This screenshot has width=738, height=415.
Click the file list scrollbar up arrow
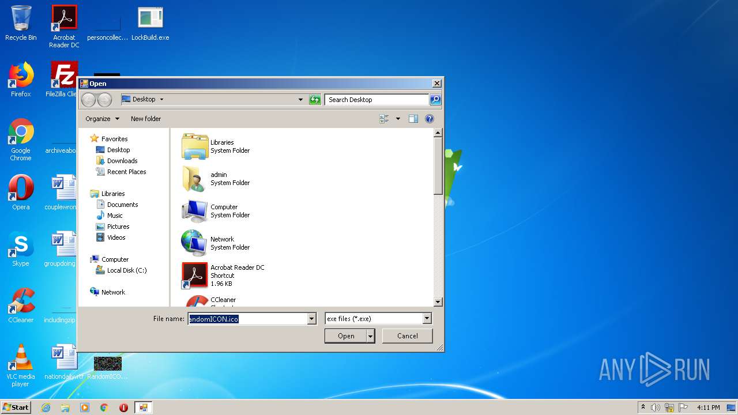pyautogui.click(x=438, y=133)
